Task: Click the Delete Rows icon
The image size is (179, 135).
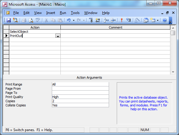Action: 113,20
